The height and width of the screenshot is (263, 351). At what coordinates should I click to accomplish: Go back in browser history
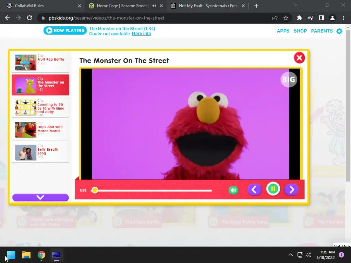[x=8, y=18]
